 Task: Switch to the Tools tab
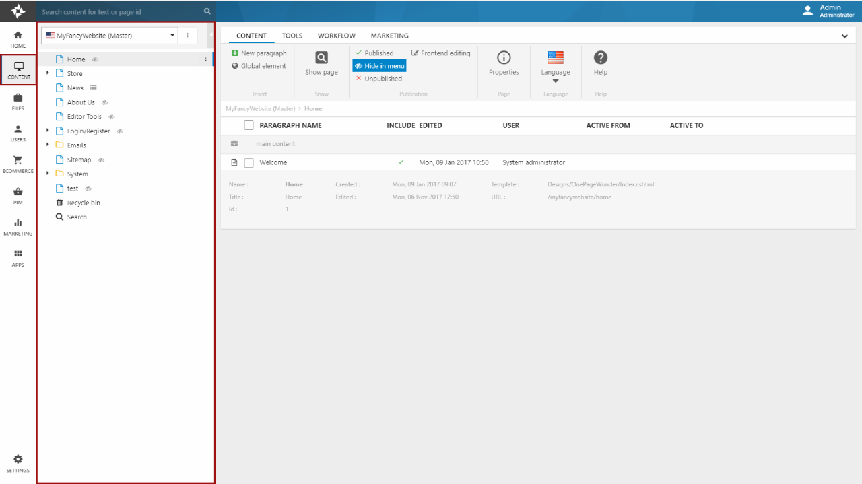292,36
